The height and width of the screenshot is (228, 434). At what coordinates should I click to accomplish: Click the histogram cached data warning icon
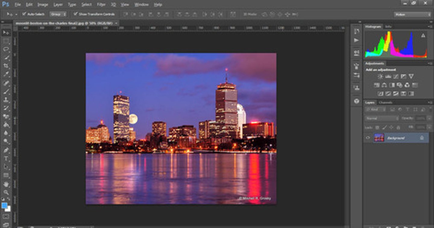click(423, 36)
